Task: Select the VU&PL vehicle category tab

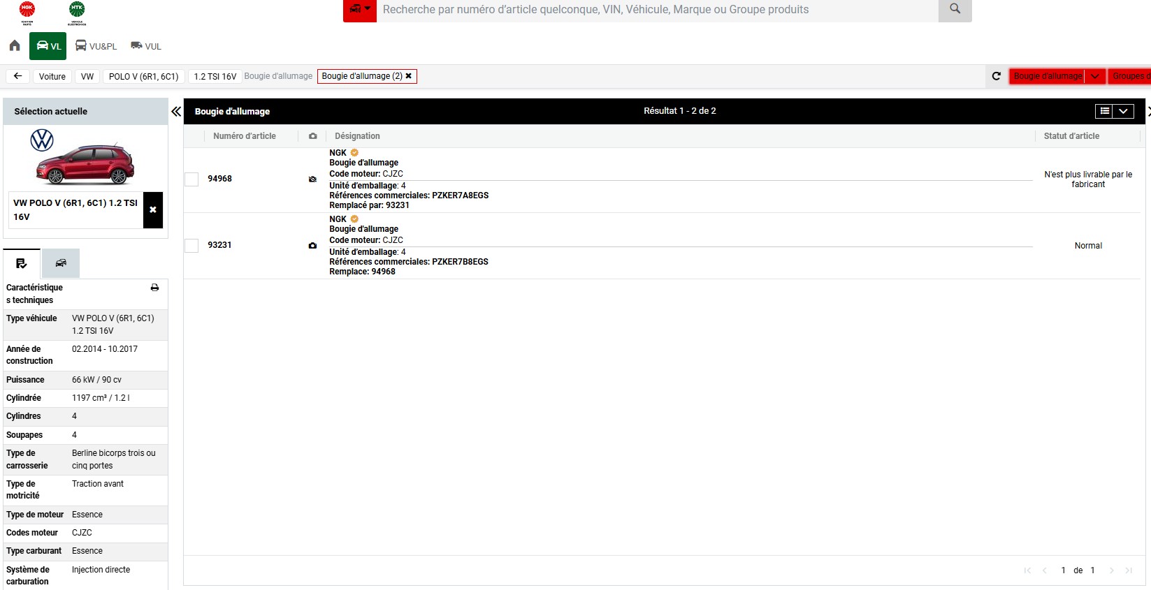Action: coord(96,46)
